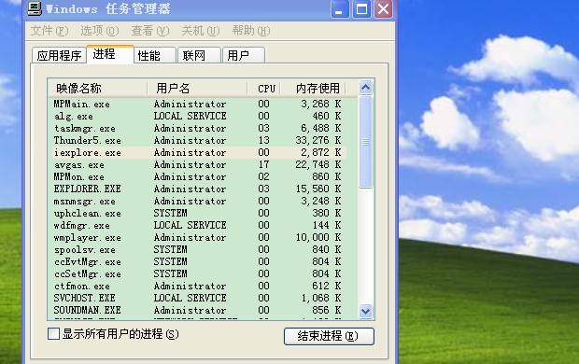Open the 选项(O) menu

[x=100, y=31]
